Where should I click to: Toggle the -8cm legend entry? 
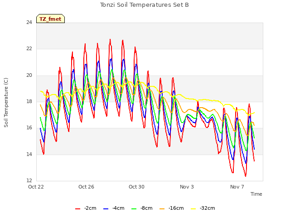click(142, 208)
